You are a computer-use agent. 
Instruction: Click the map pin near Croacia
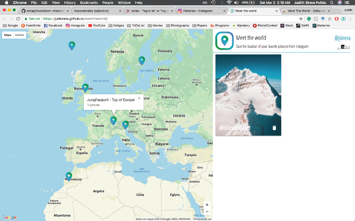pyautogui.click(x=125, y=125)
